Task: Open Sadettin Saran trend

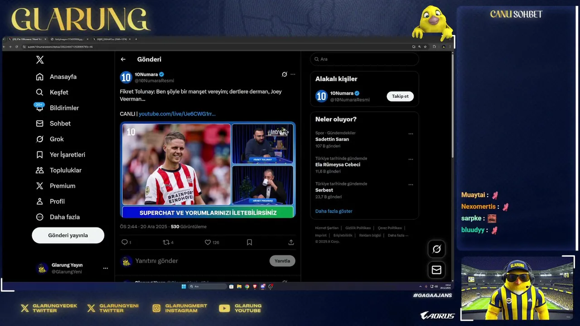Action: [332, 139]
